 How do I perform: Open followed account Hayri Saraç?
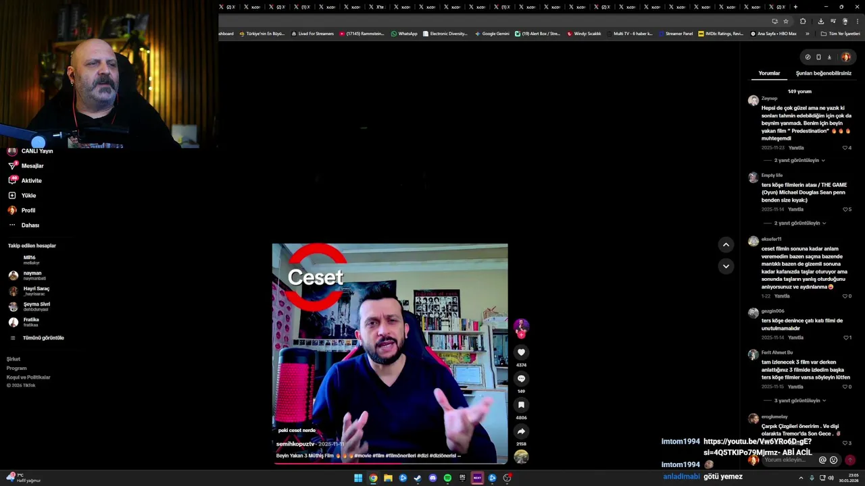coord(29,291)
